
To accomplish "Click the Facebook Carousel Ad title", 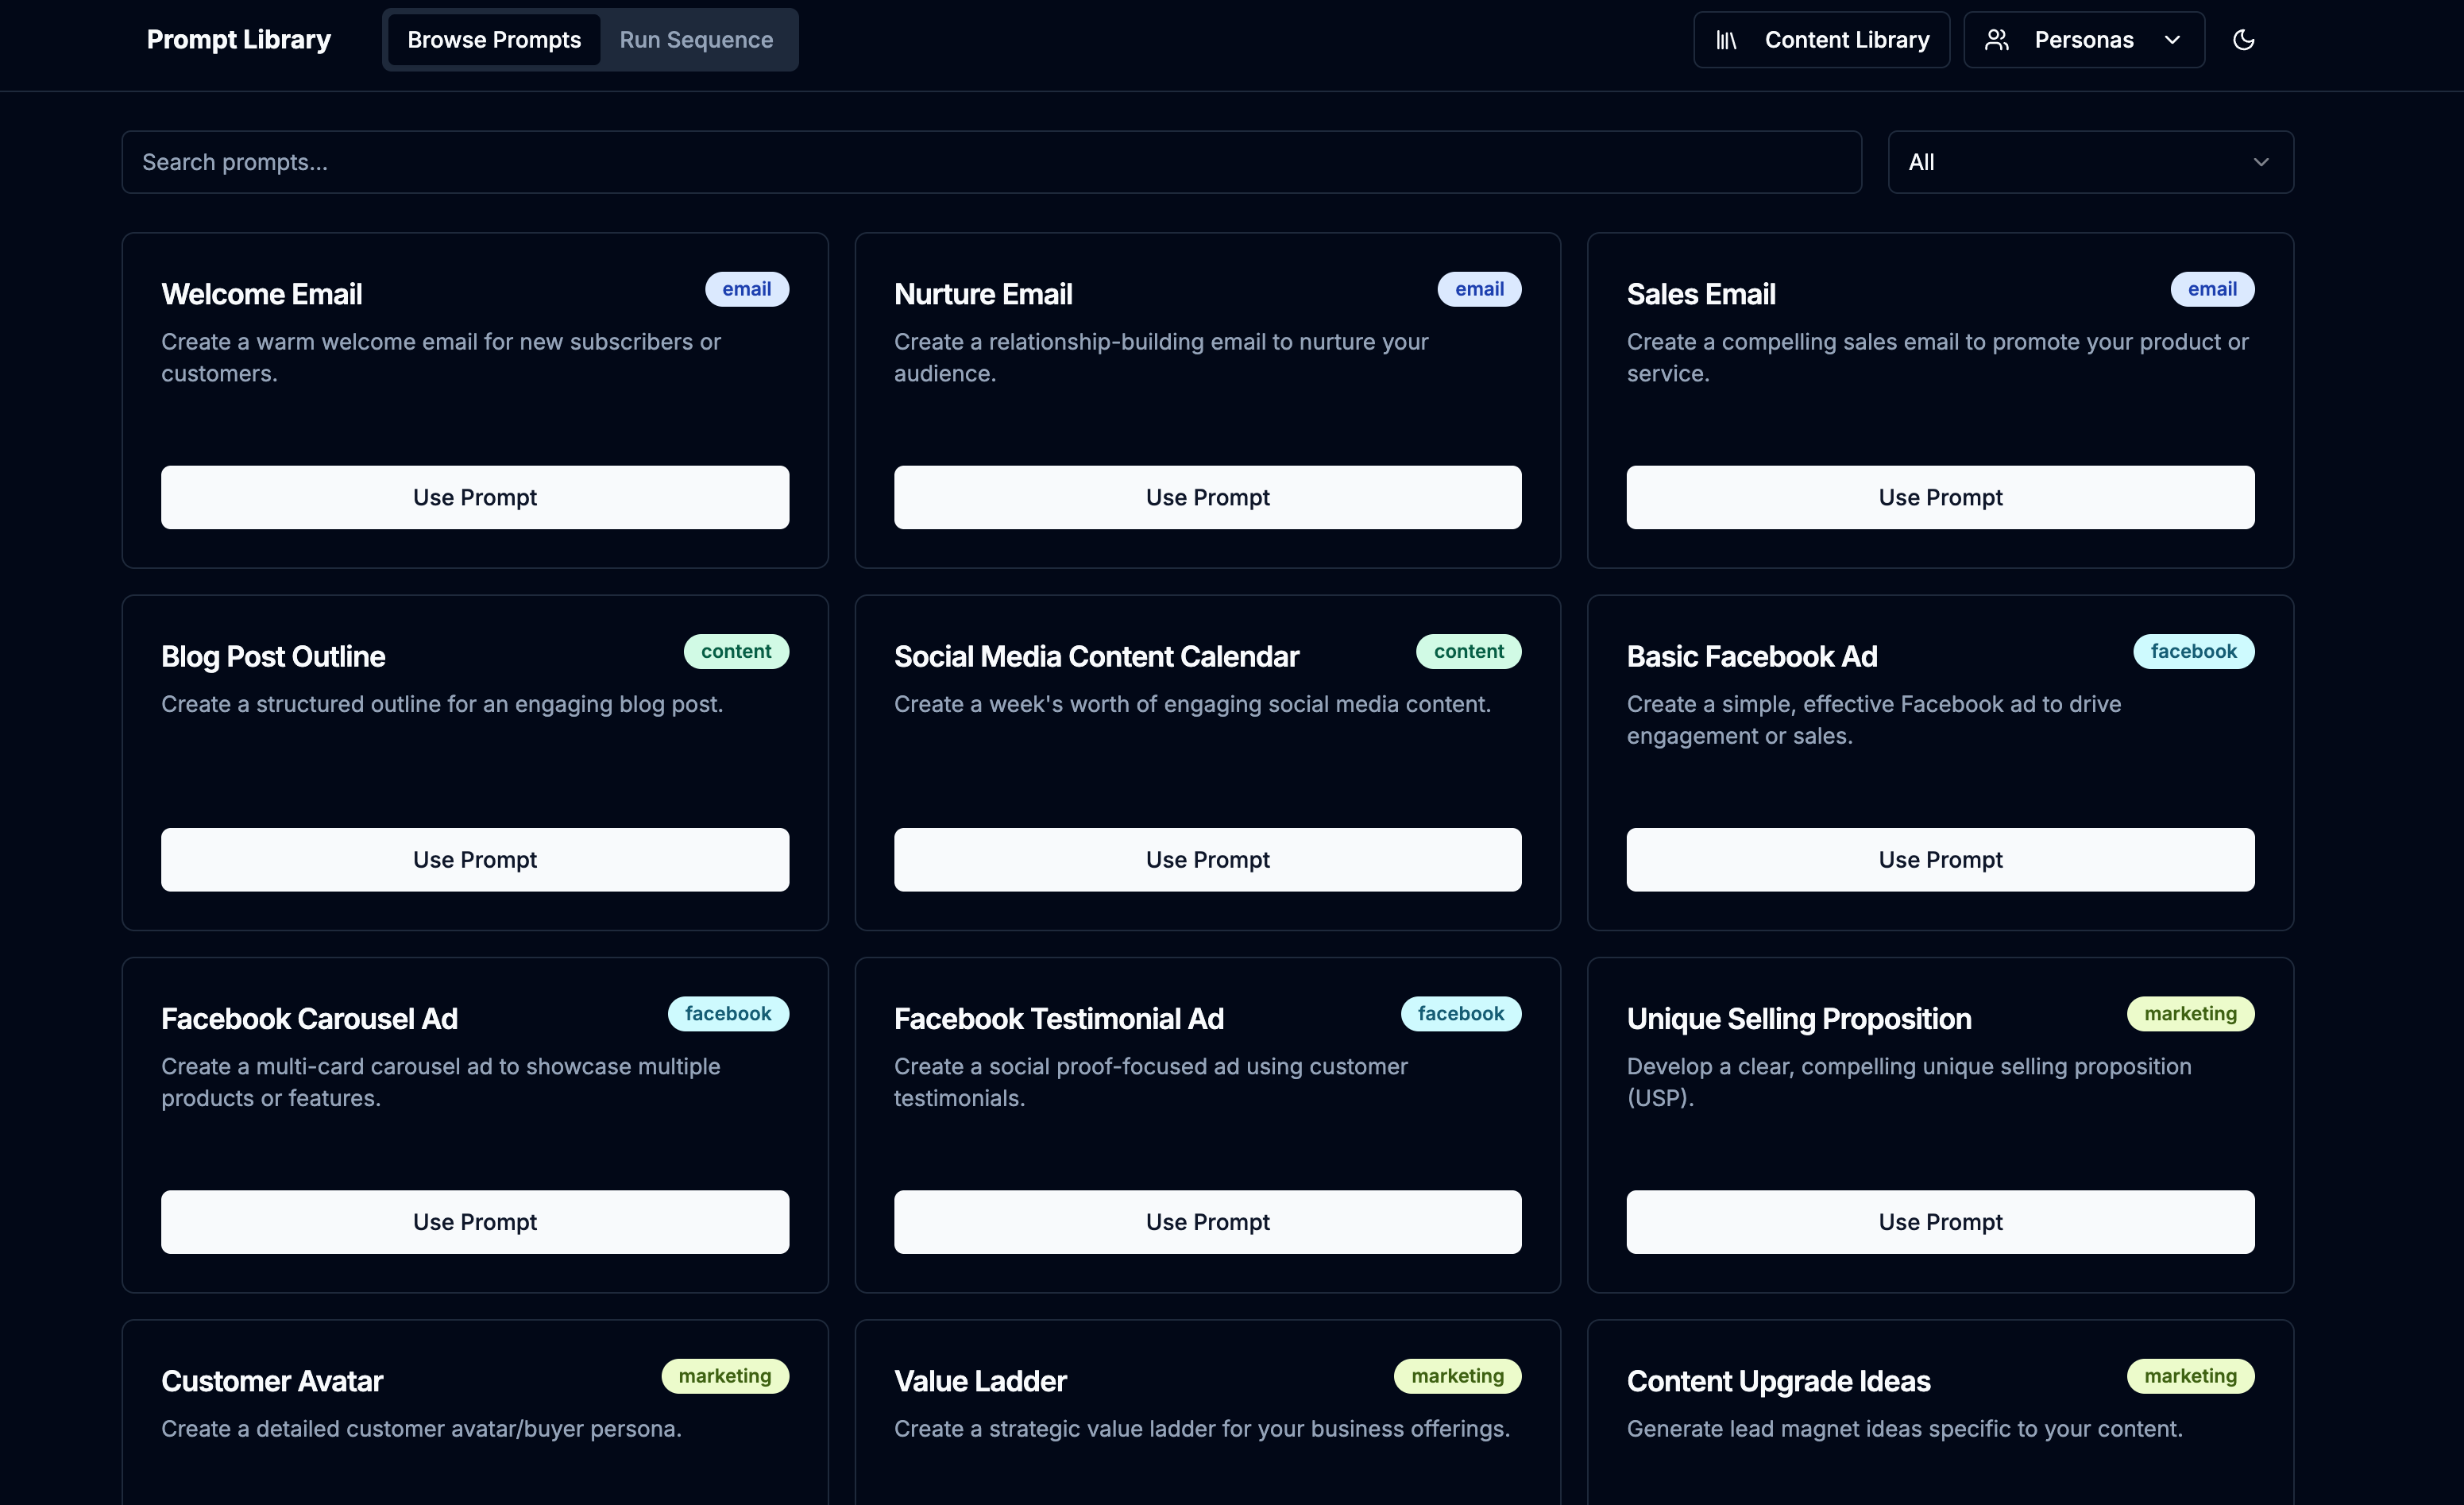I will 309,1019.
